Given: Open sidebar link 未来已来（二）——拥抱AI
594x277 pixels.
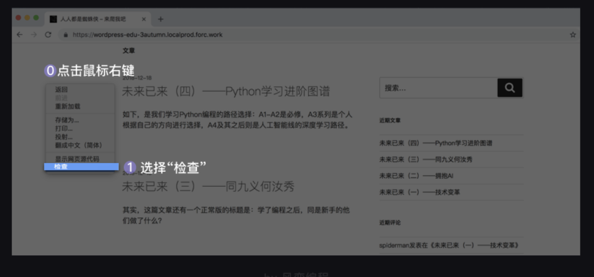Looking at the screenshot, I should (x=416, y=175).
